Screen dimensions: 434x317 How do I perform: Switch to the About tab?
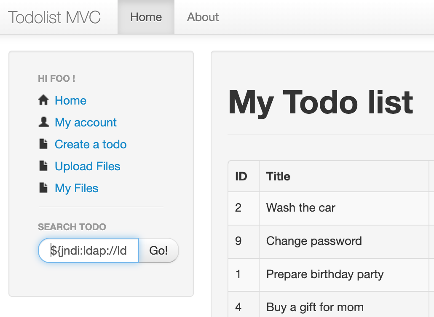(x=203, y=17)
